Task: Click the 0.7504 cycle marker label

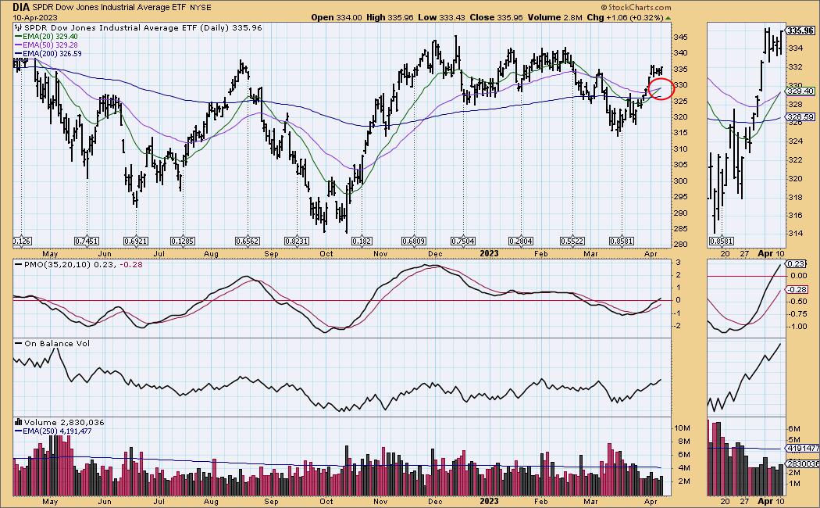Action: tap(463, 241)
